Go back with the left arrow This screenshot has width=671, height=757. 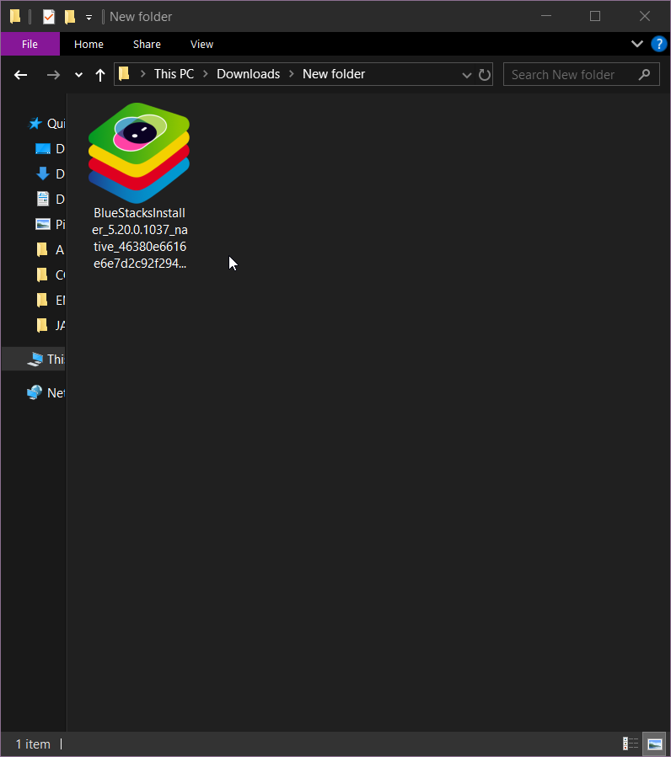click(20, 75)
